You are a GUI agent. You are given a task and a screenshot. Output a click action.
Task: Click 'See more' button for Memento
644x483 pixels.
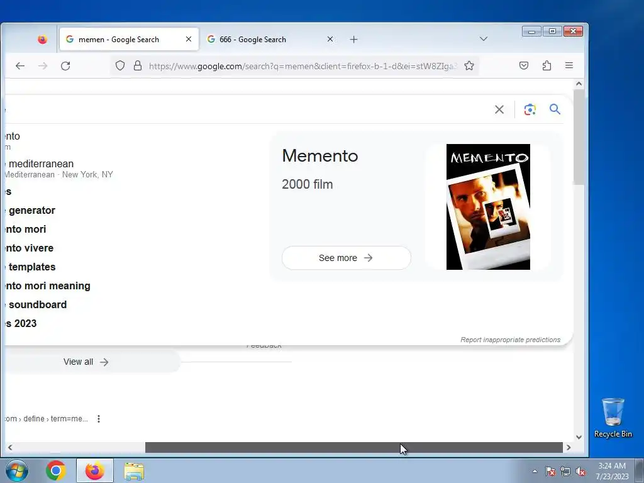[x=347, y=258]
